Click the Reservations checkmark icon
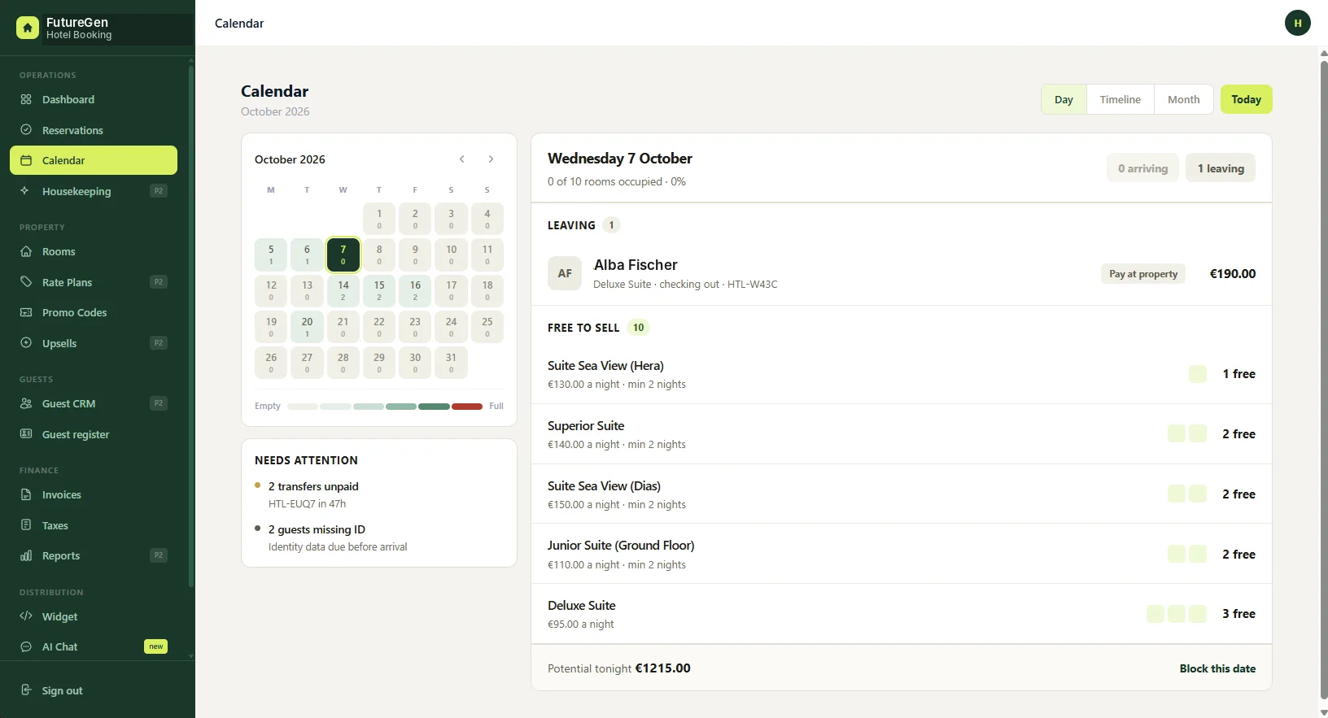The width and height of the screenshot is (1328, 718). click(26, 130)
